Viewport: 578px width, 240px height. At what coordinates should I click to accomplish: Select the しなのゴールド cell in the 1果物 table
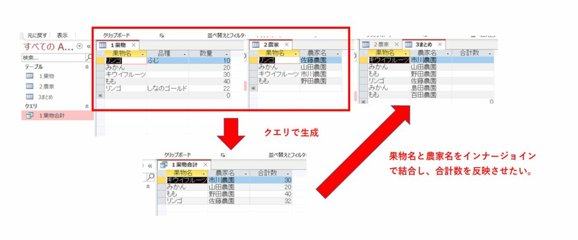pos(168,89)
